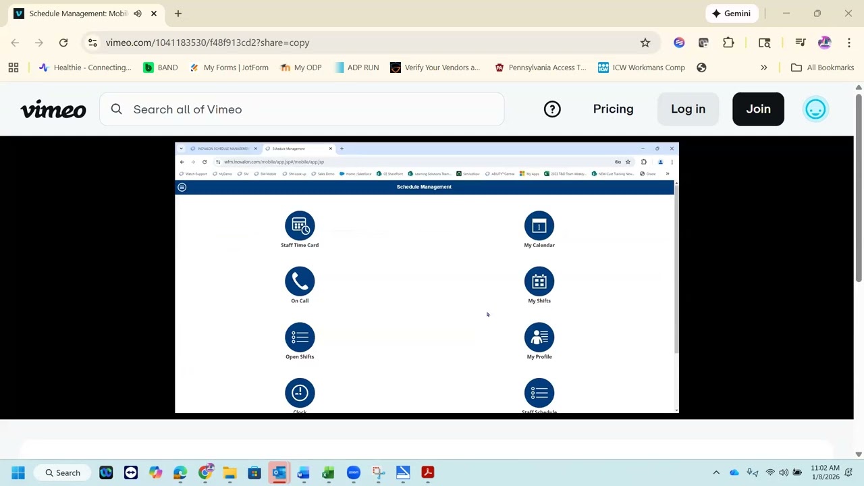This screenshot has height=486, width=864.
Task: Bookmark this page with the star
Action: pyautogui.click(x=645, y=43)
